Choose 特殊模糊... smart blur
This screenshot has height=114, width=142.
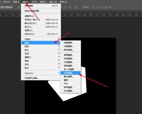[x=71, y=87]
